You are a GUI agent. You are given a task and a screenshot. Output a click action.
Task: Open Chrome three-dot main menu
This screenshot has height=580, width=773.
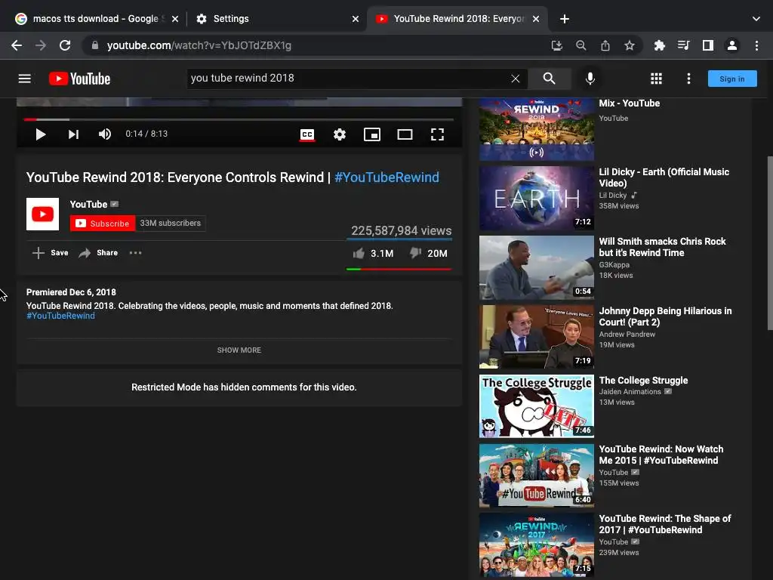[756, 45]
